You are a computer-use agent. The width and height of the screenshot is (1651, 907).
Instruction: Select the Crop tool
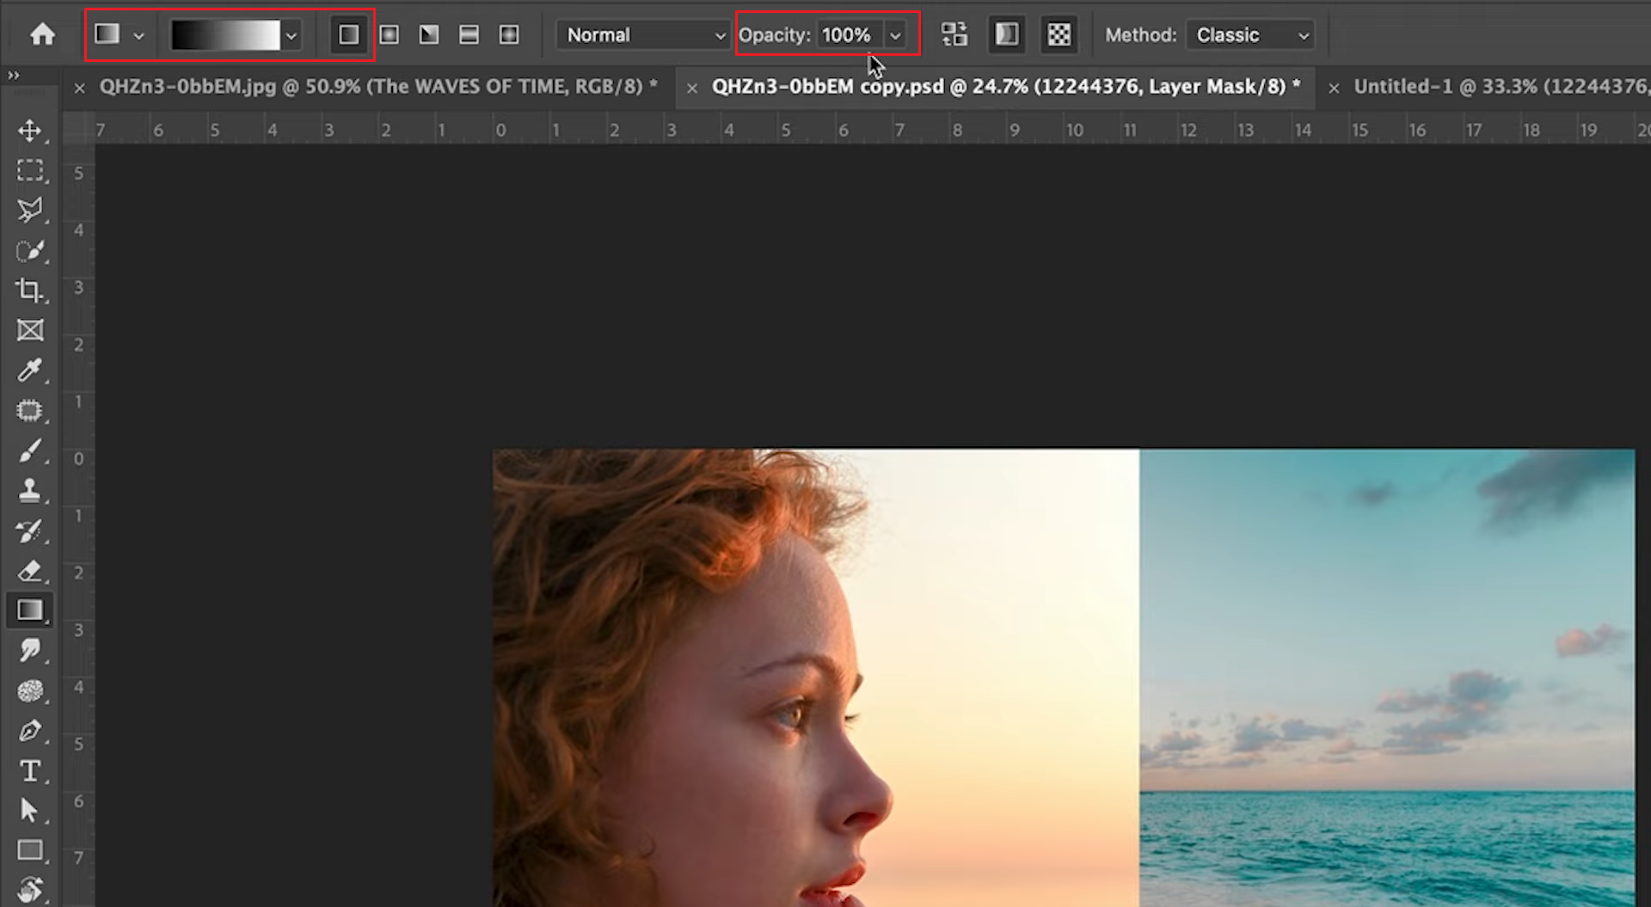[31, 291]
